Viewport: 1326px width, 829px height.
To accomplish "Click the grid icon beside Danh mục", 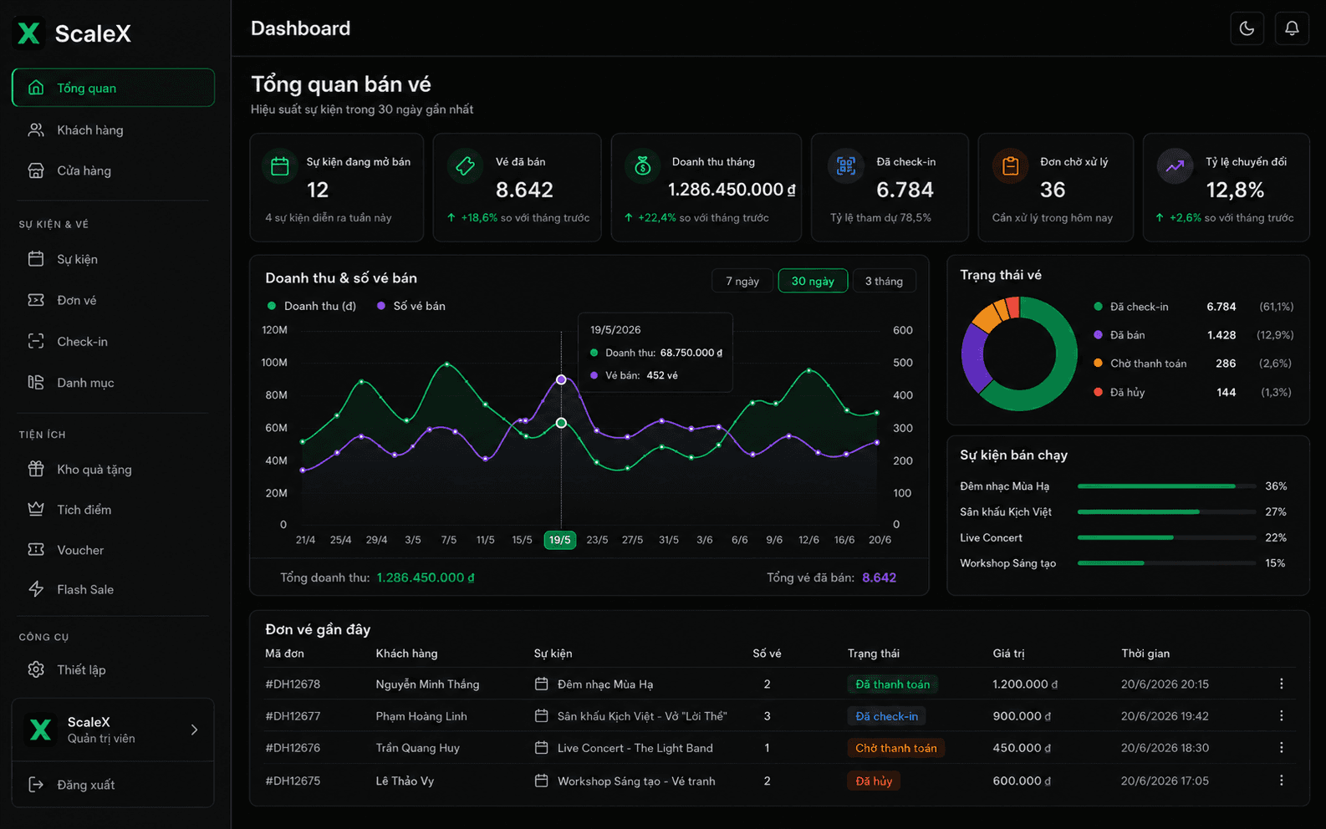I will [36, 382].
